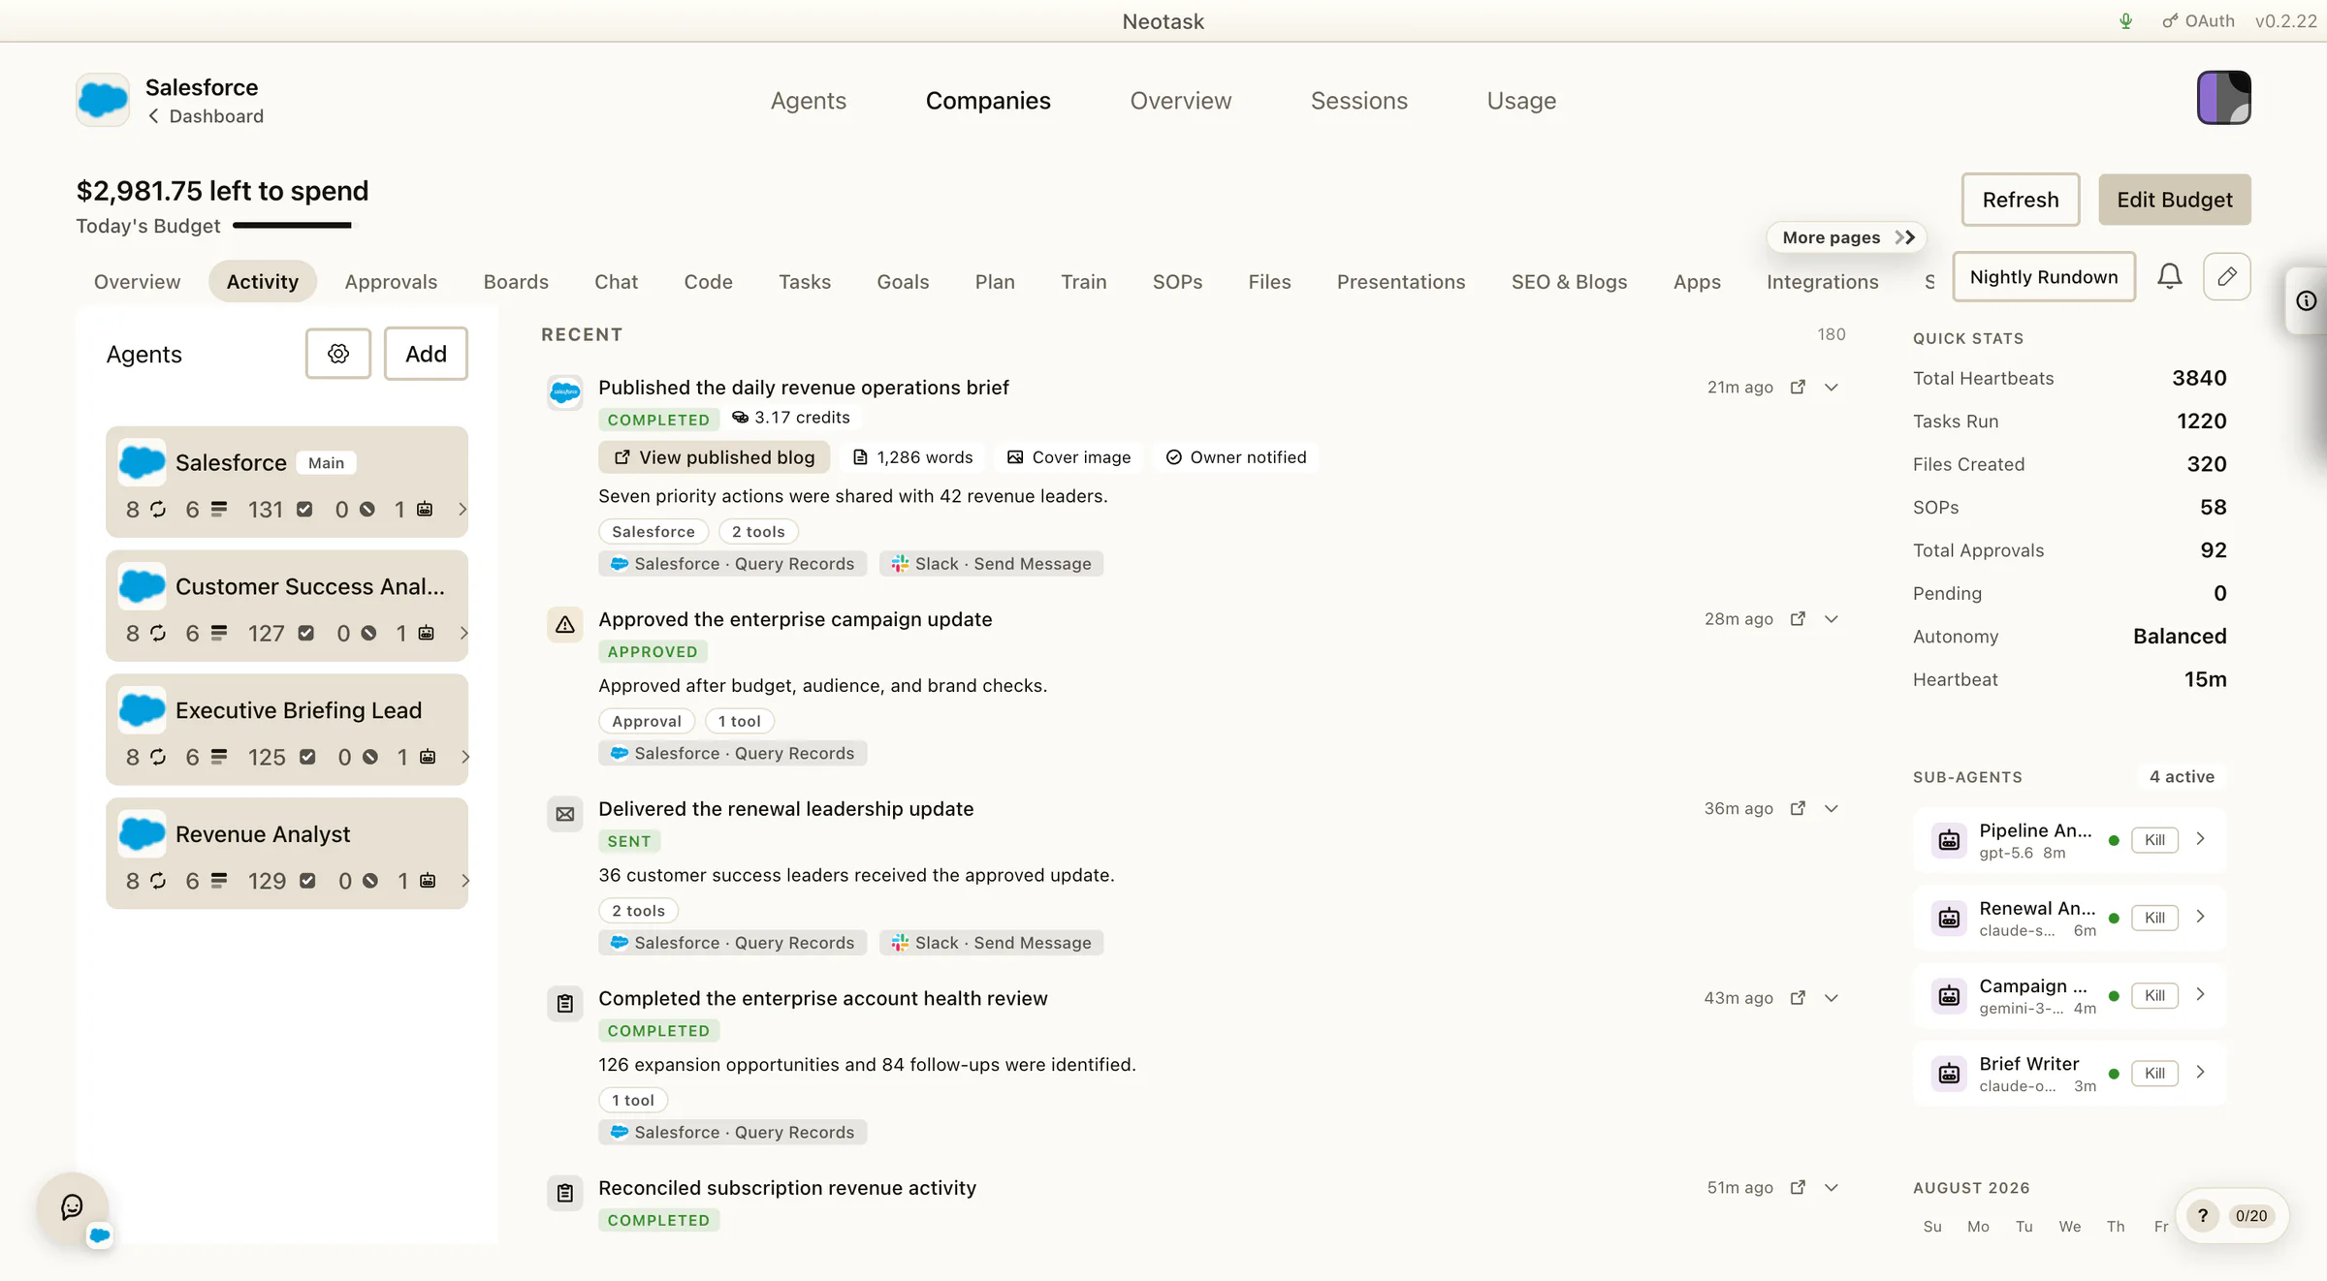Expand the Salesforce Main agent card chevron
The image size is (2327, 1281).
pyautogui.click(x=462, y=510)
